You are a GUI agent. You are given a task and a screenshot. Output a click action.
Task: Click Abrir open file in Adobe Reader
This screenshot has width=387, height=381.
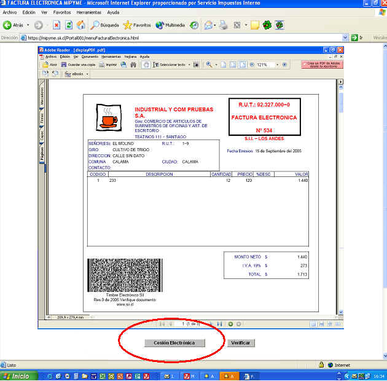click(50, 65)
